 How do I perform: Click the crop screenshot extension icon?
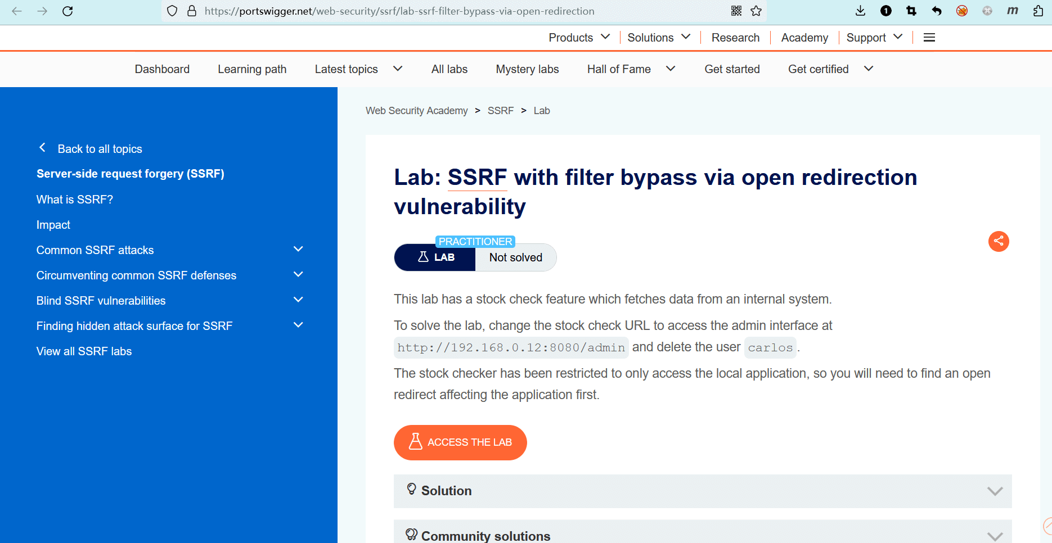point(911,11)
